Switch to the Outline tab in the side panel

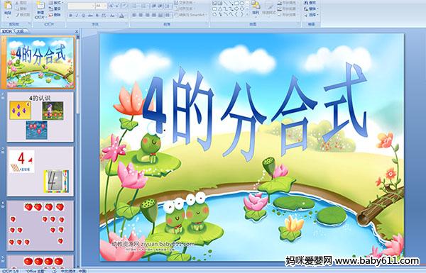click(x=21, y=31)
